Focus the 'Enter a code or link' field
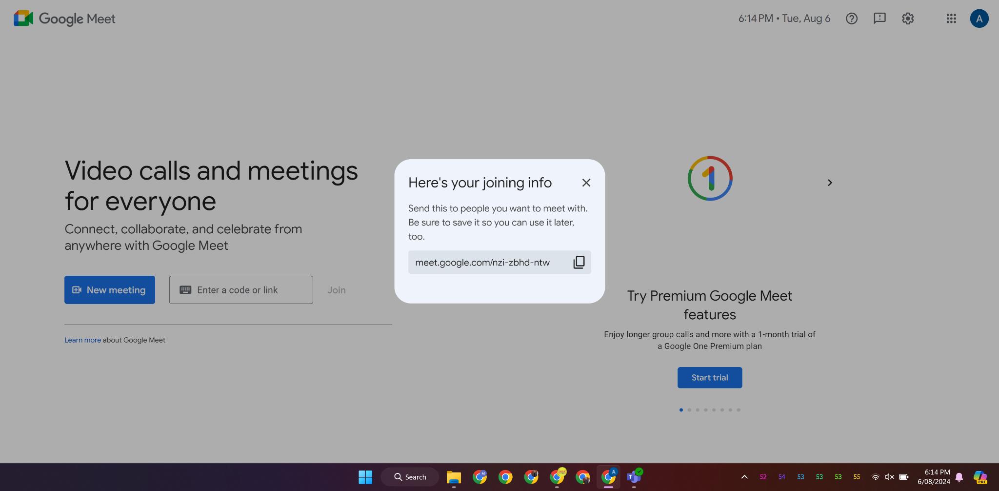999x491 pixels. coord(241,290)
